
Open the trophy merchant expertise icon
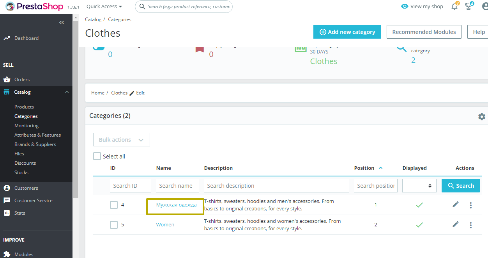pos(469,6)
